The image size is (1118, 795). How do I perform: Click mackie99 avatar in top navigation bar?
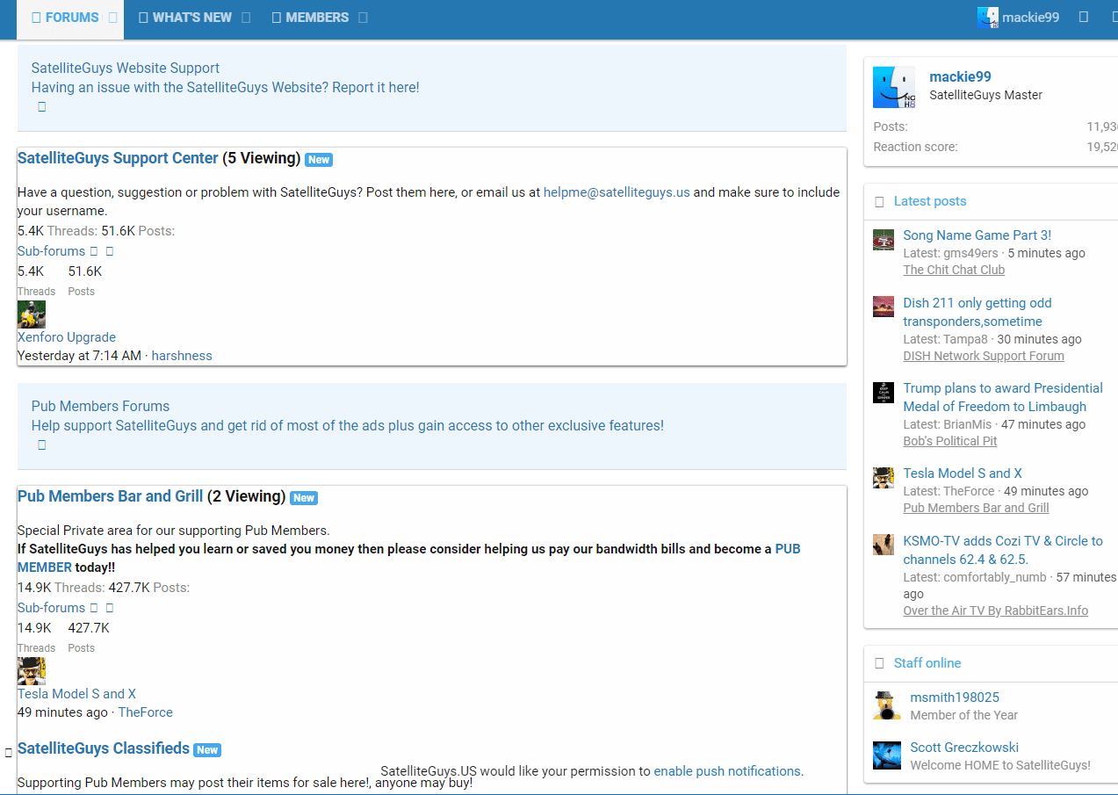pyautogui.click(x=987, y=18)
